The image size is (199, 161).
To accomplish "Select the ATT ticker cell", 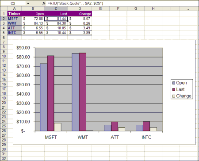I will [x=15, y=28].
